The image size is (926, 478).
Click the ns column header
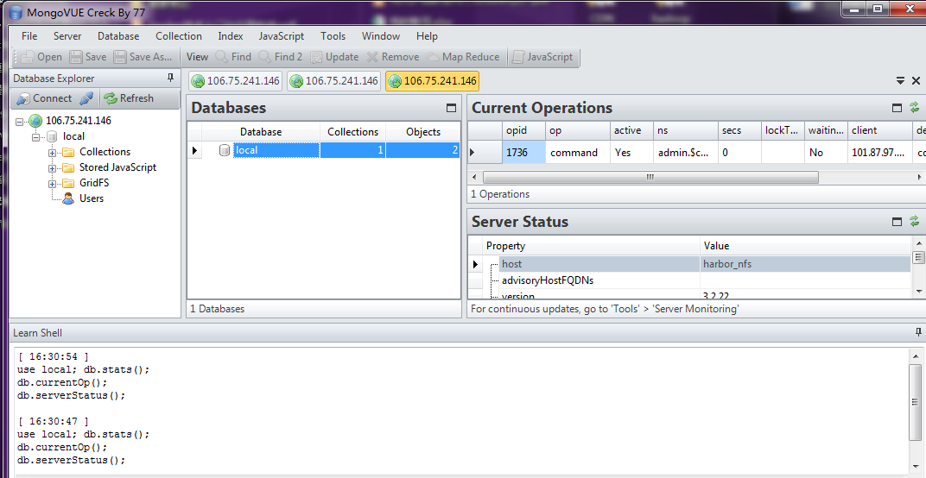[686, 130]
